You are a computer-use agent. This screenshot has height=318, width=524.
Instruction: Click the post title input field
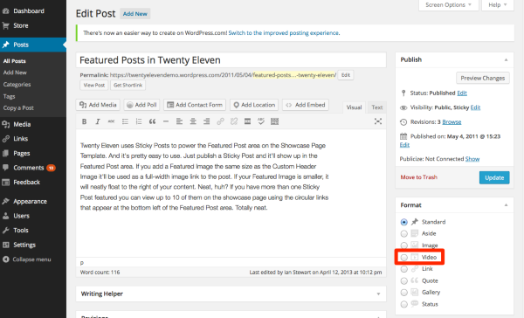tap(231, 60)
